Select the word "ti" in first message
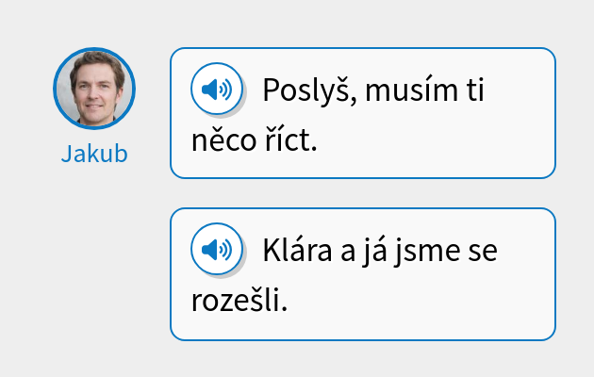This screenshot has width=594, height=377. 473,91
